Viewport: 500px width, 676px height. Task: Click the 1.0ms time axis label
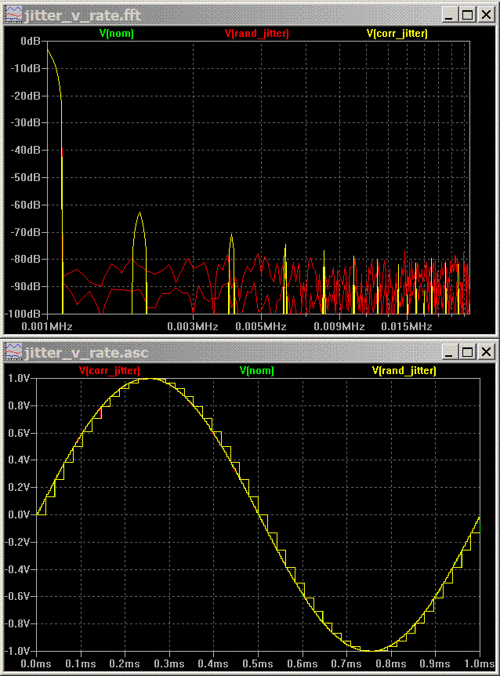pos(480,664)
